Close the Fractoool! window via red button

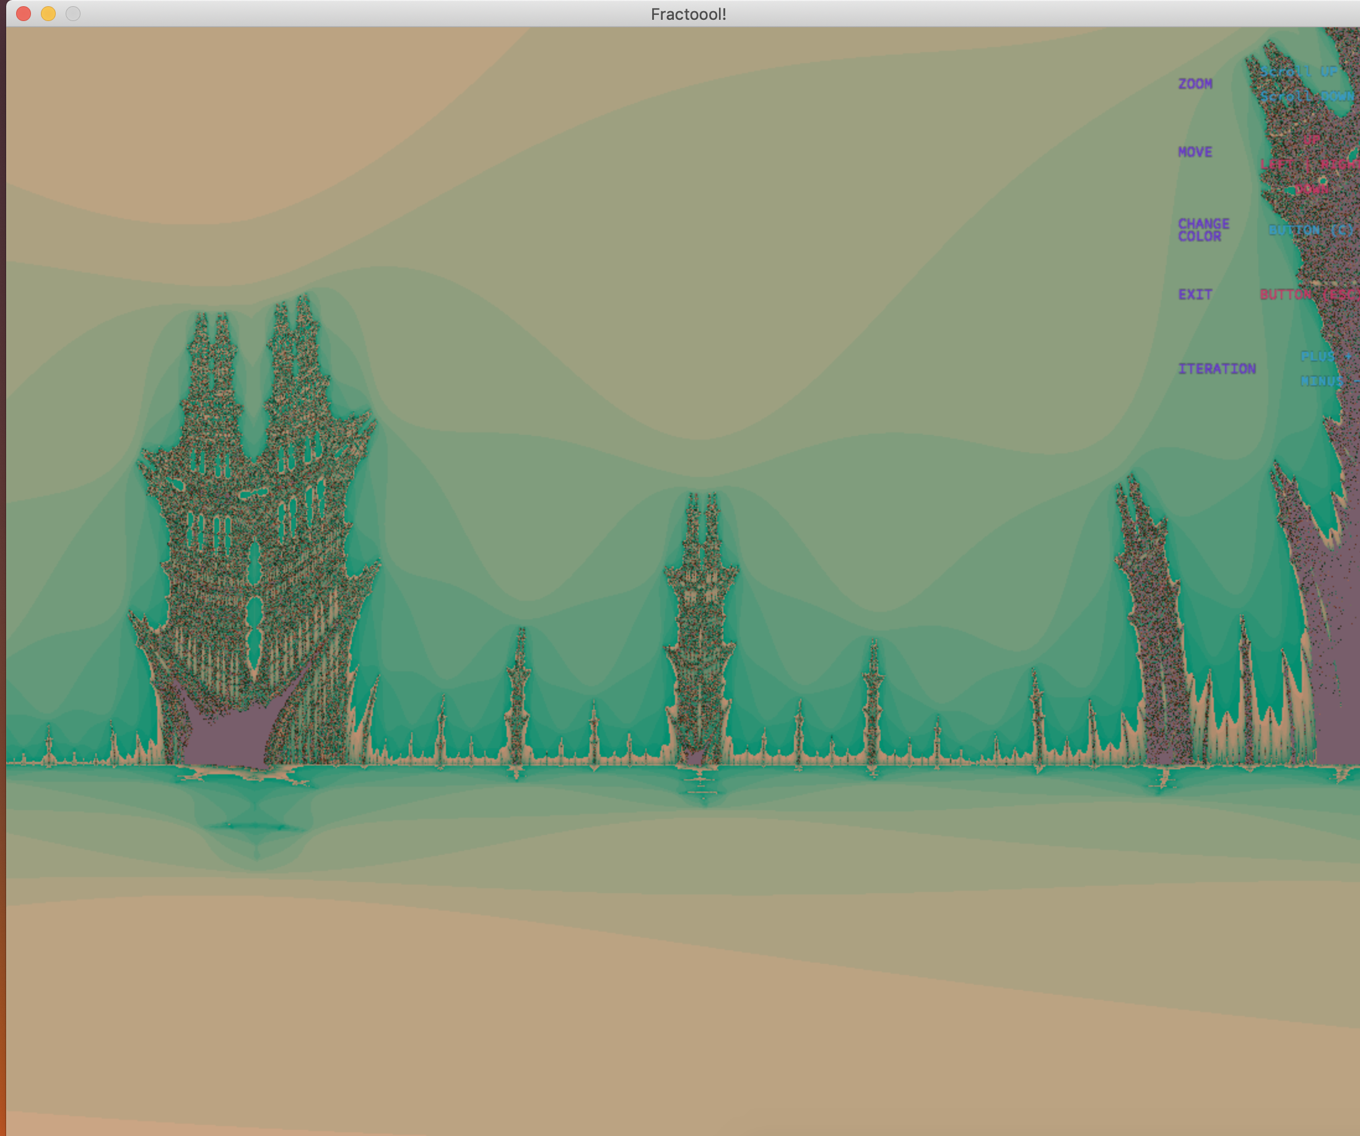pyautogui.click(x=24, y=14)
